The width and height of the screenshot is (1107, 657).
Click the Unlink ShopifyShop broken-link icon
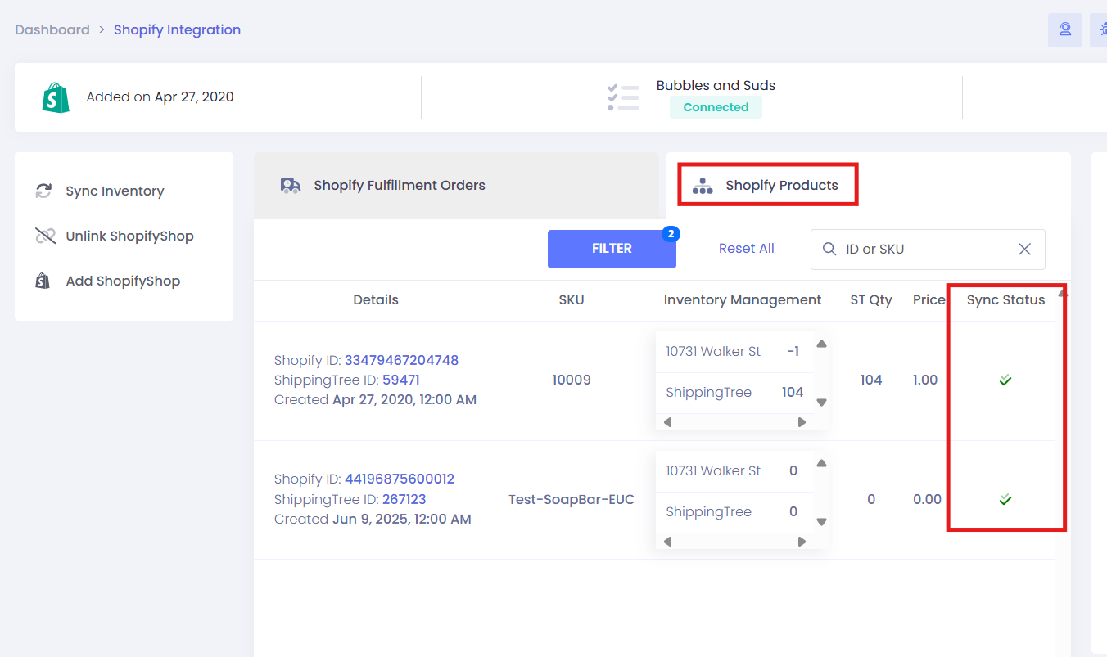(45, 236)
